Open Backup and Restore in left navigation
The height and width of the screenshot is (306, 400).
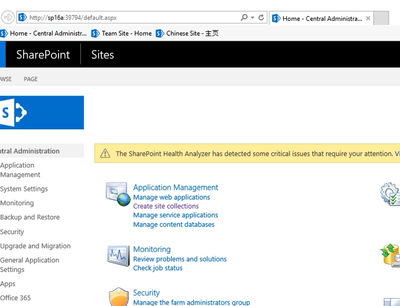click(30, 217)
